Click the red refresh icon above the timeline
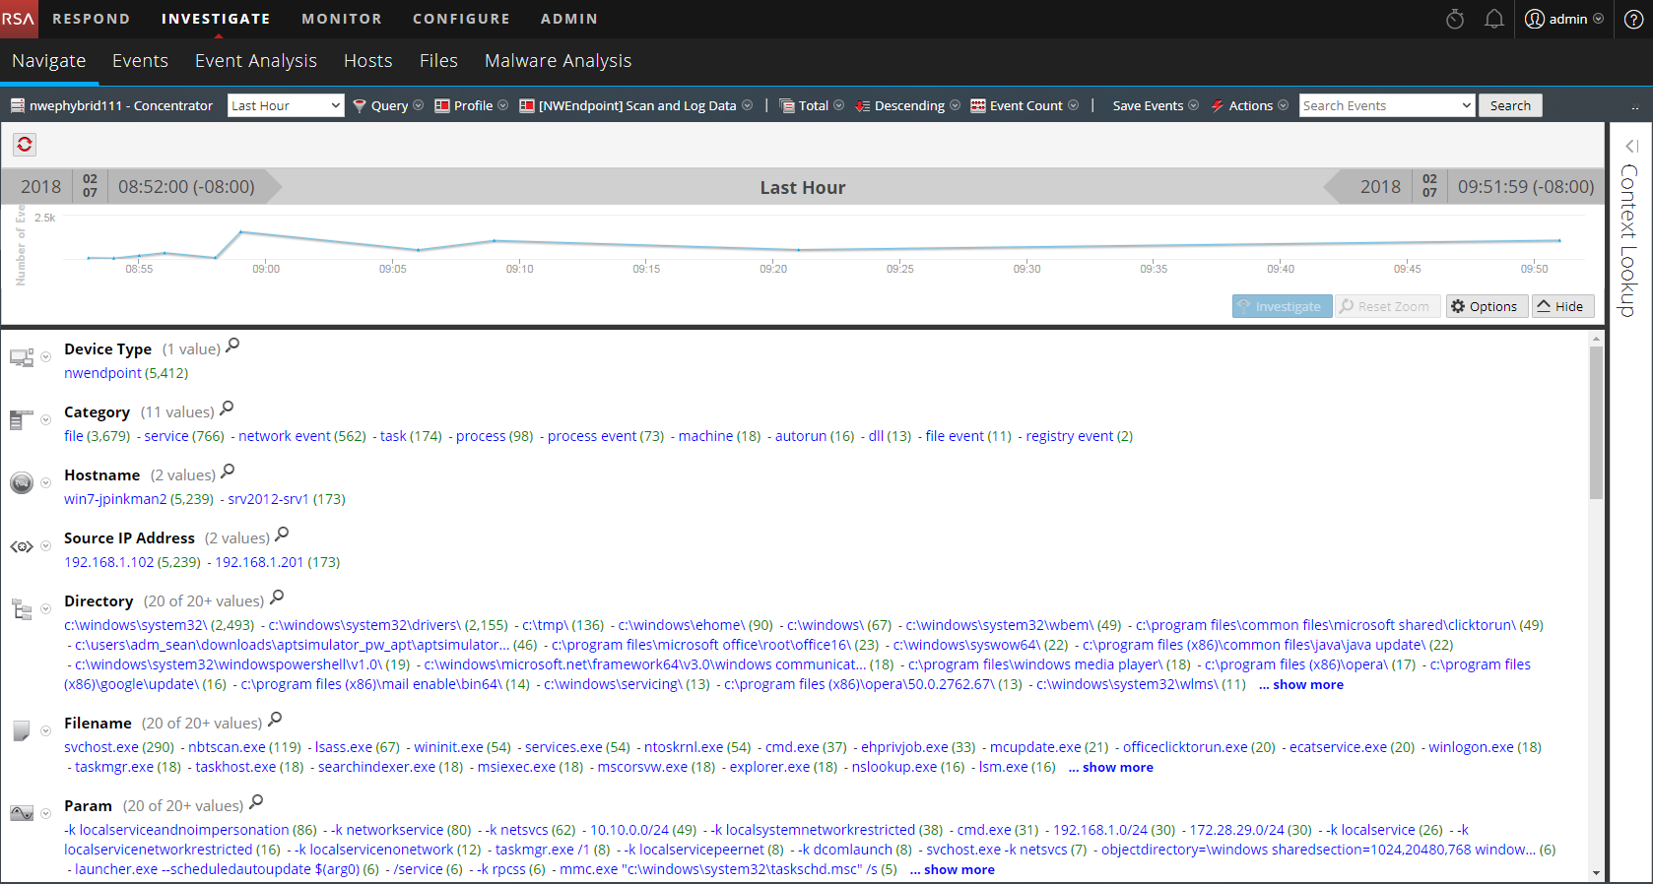The image size is (1653, 884). (x=25, y=145)
